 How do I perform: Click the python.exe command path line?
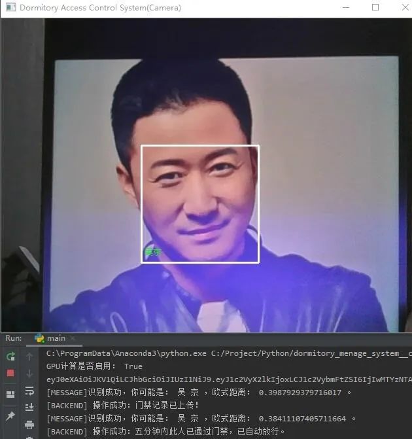pos(229,353)
